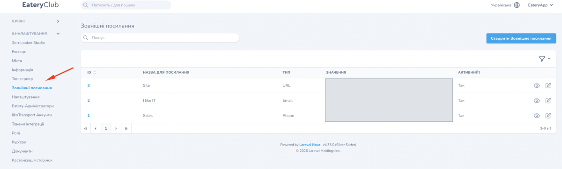Click the magnifier icon in the Пошук field
This screenshot has width=562, height=169.
86,38
